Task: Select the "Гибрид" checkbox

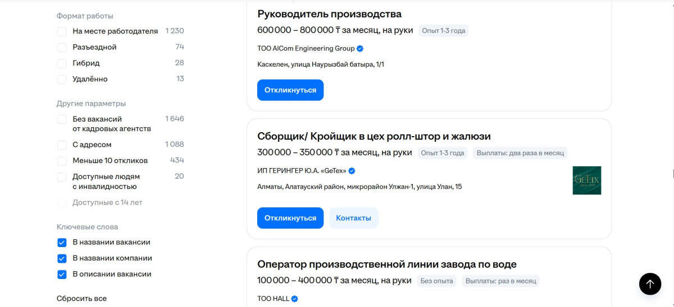Action: point(62,63)
